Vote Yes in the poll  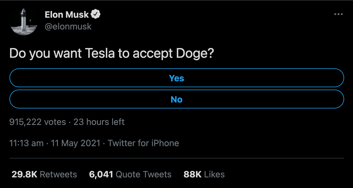coord(176,78)
